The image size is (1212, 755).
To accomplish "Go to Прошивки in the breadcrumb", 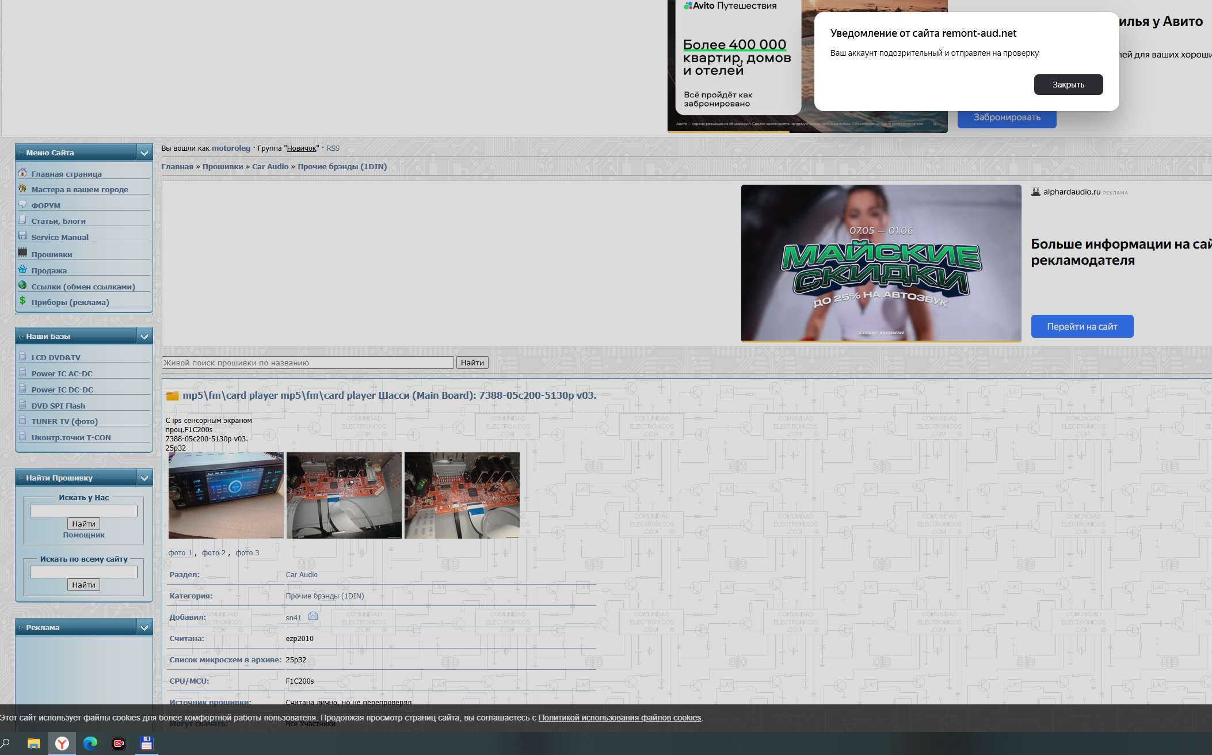I will coord(223,166).
